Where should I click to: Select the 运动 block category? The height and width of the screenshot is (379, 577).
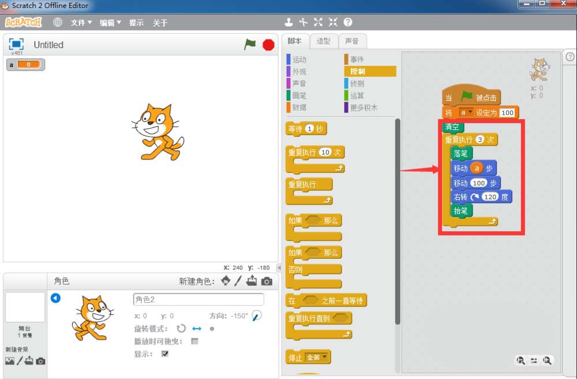299,60
